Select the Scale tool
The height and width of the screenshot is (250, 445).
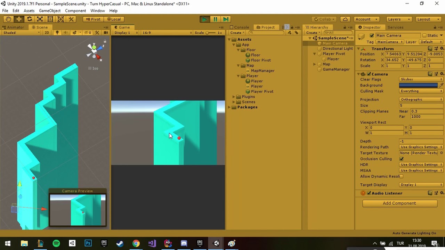40,19
